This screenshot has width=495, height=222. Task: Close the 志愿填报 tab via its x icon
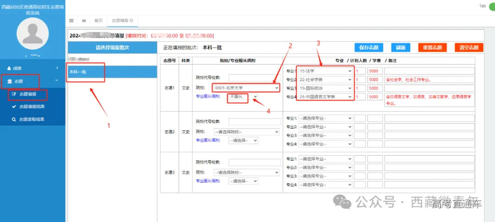pos(132,21)
